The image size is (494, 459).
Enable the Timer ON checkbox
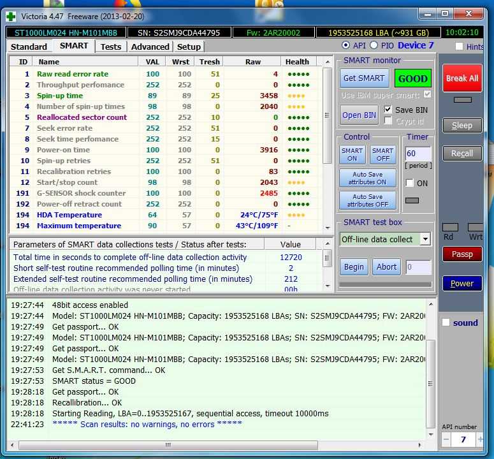[409, 183]
